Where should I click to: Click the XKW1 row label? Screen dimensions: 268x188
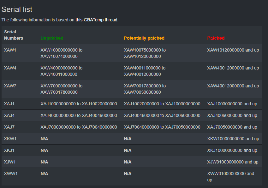(x=10, y=139)
